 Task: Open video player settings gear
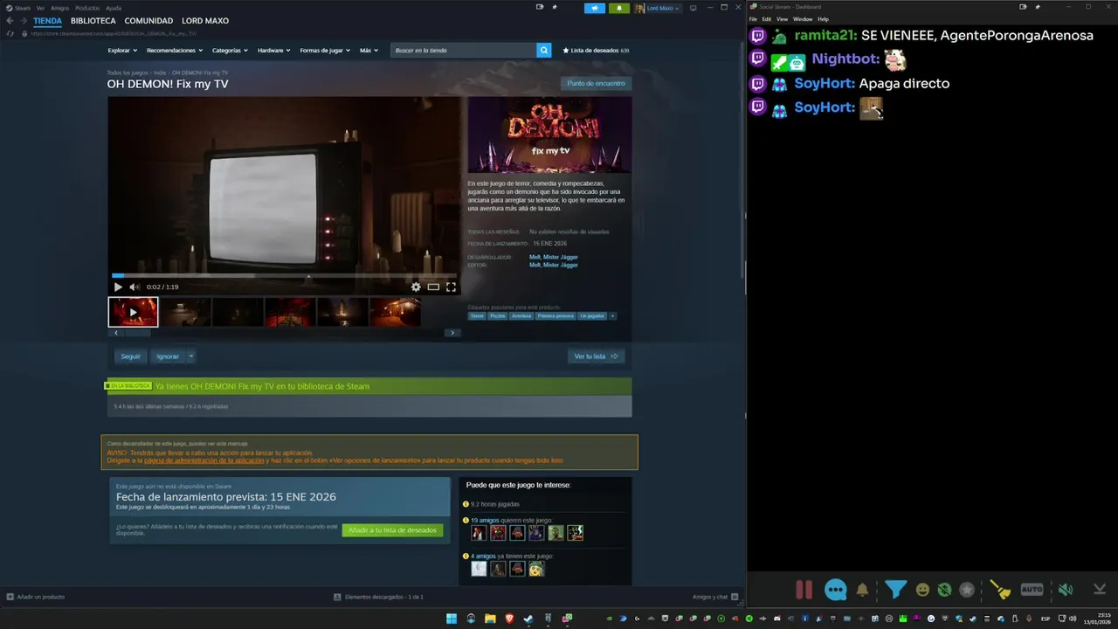tap(416, 287)
